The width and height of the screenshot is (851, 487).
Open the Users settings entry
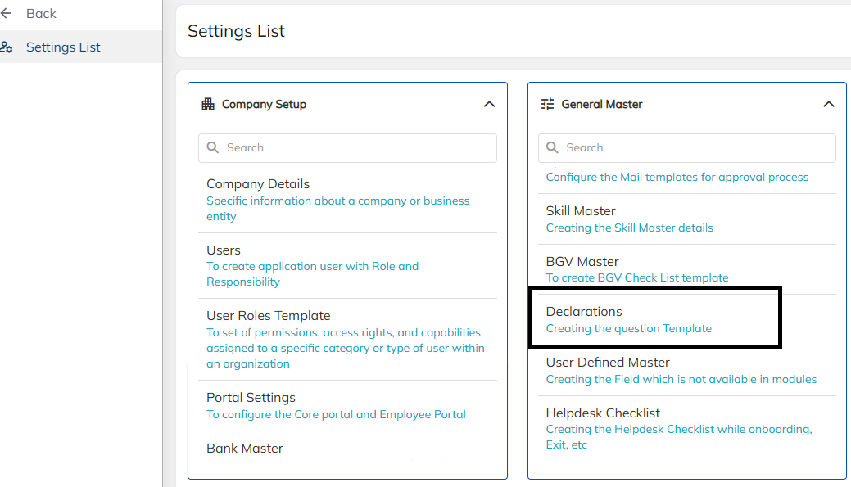point(347,266)
